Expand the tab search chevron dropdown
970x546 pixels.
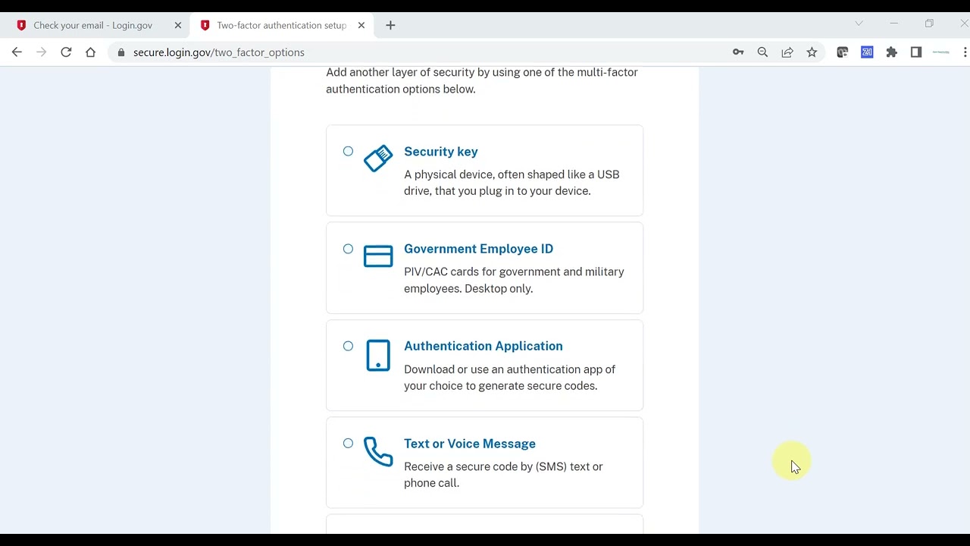tap(859, 24)
